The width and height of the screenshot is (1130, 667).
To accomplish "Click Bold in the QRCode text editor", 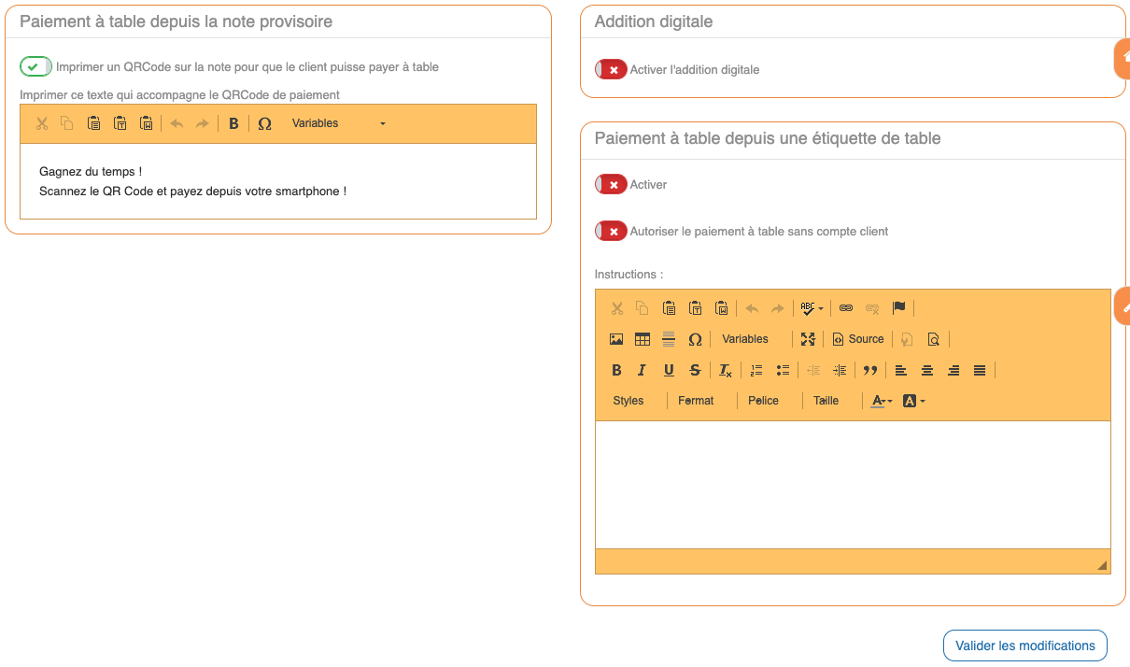I will point(233,123).
